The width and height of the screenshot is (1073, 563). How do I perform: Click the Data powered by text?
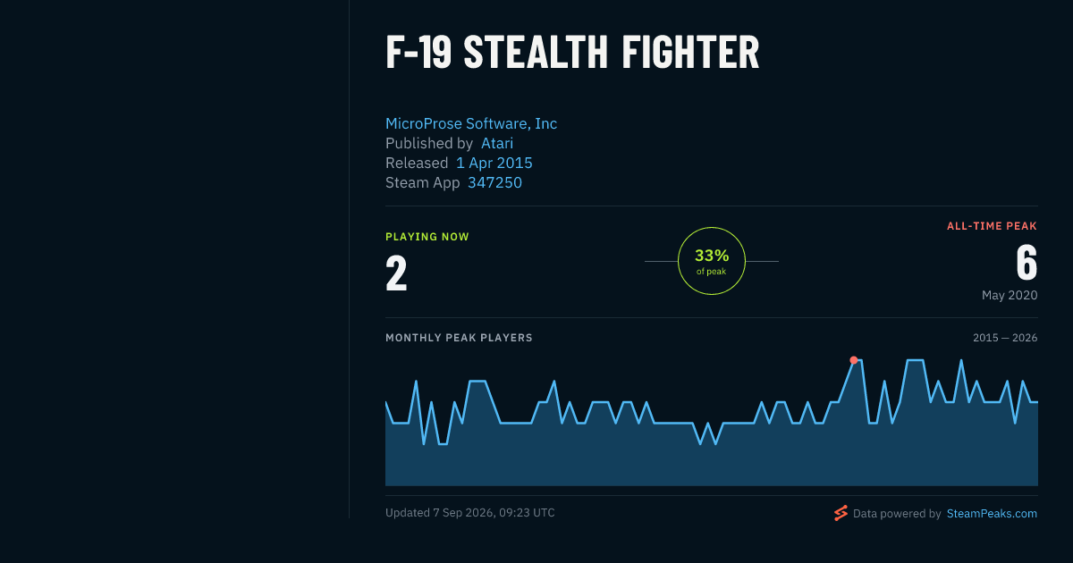[x=897, y=514]
